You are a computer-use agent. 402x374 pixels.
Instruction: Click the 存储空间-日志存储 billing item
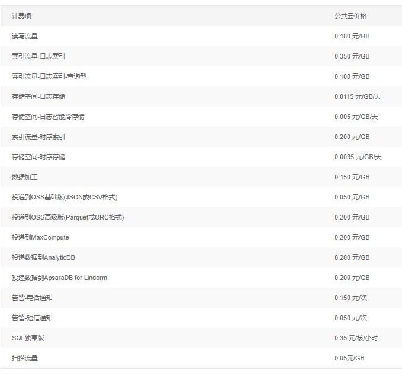tap(38, 96)
